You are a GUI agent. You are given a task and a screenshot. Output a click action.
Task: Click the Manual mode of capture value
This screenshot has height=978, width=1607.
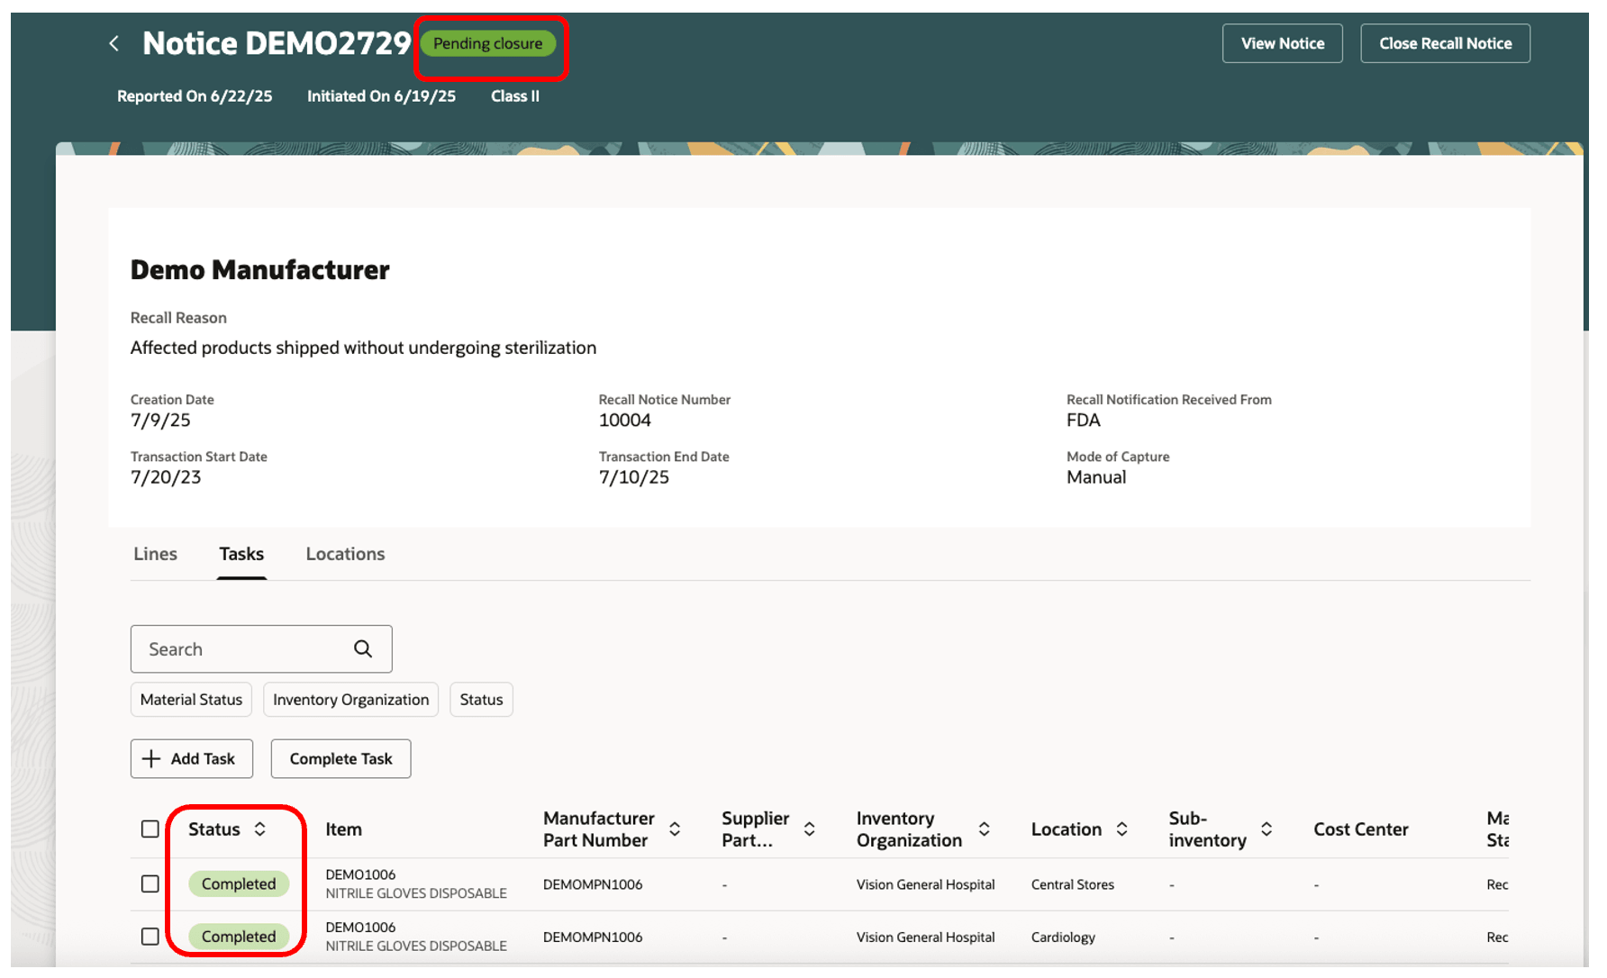[1096, 477]
